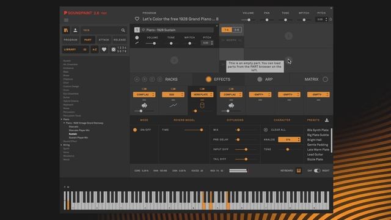Viewport: 391px width, 220px height.
Task: Click the lock icon beside master pitch
Action: (x=331, y=19)
